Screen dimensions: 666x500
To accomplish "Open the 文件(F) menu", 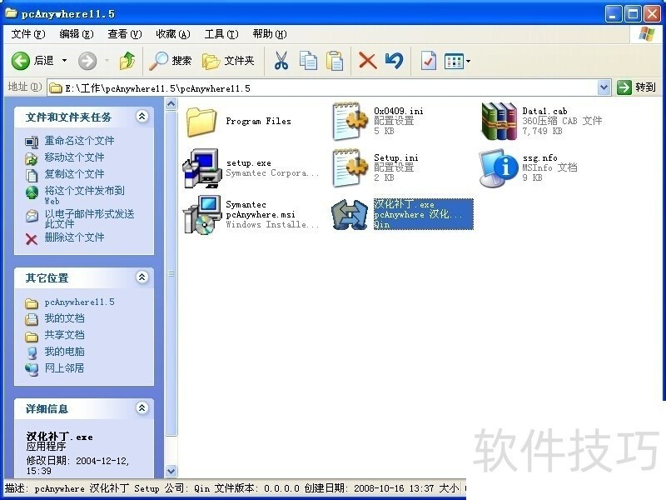I will (x=28, y=34).
